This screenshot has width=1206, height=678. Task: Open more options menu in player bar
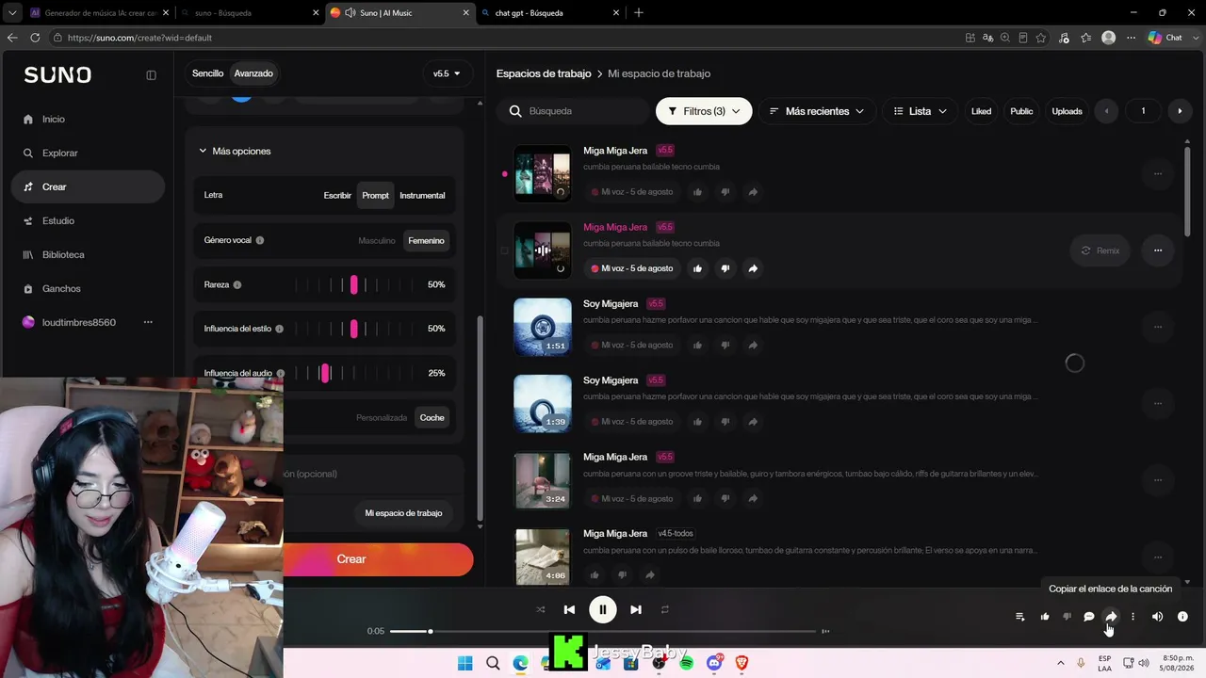click(x=1133, y=617)
